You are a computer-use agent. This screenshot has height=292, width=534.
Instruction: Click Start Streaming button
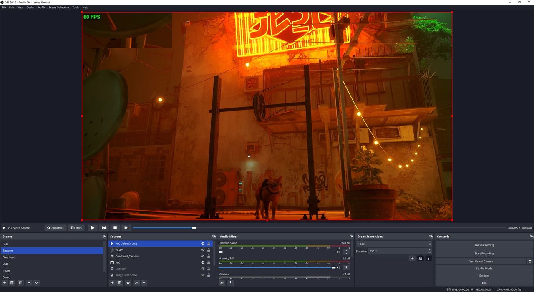click(484, 245)
